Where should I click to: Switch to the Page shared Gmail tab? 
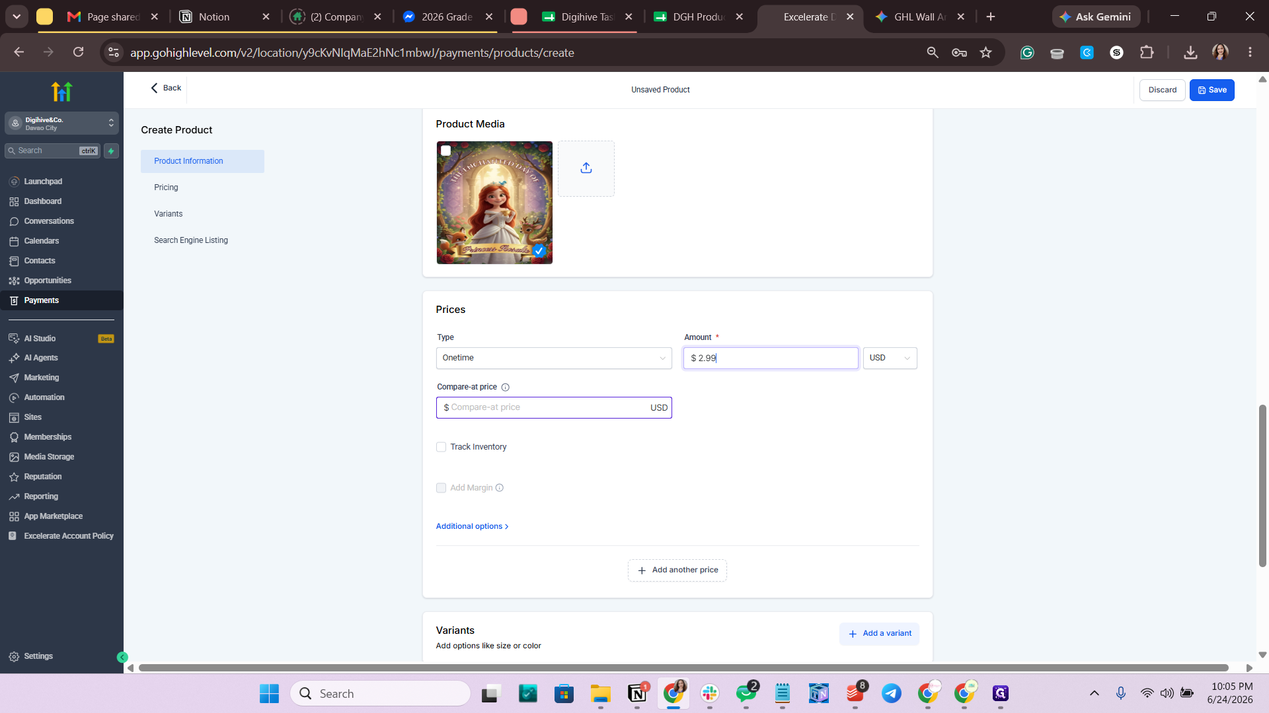click(112, 17)
